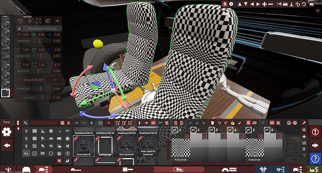Viewport: 322px width, 173px height.
Task: Open the blue help question mark
Action: (315, 159)
